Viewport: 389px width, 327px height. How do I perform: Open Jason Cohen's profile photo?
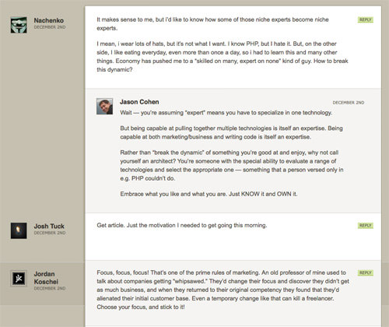pyautogui.click(x=105, y=107)
